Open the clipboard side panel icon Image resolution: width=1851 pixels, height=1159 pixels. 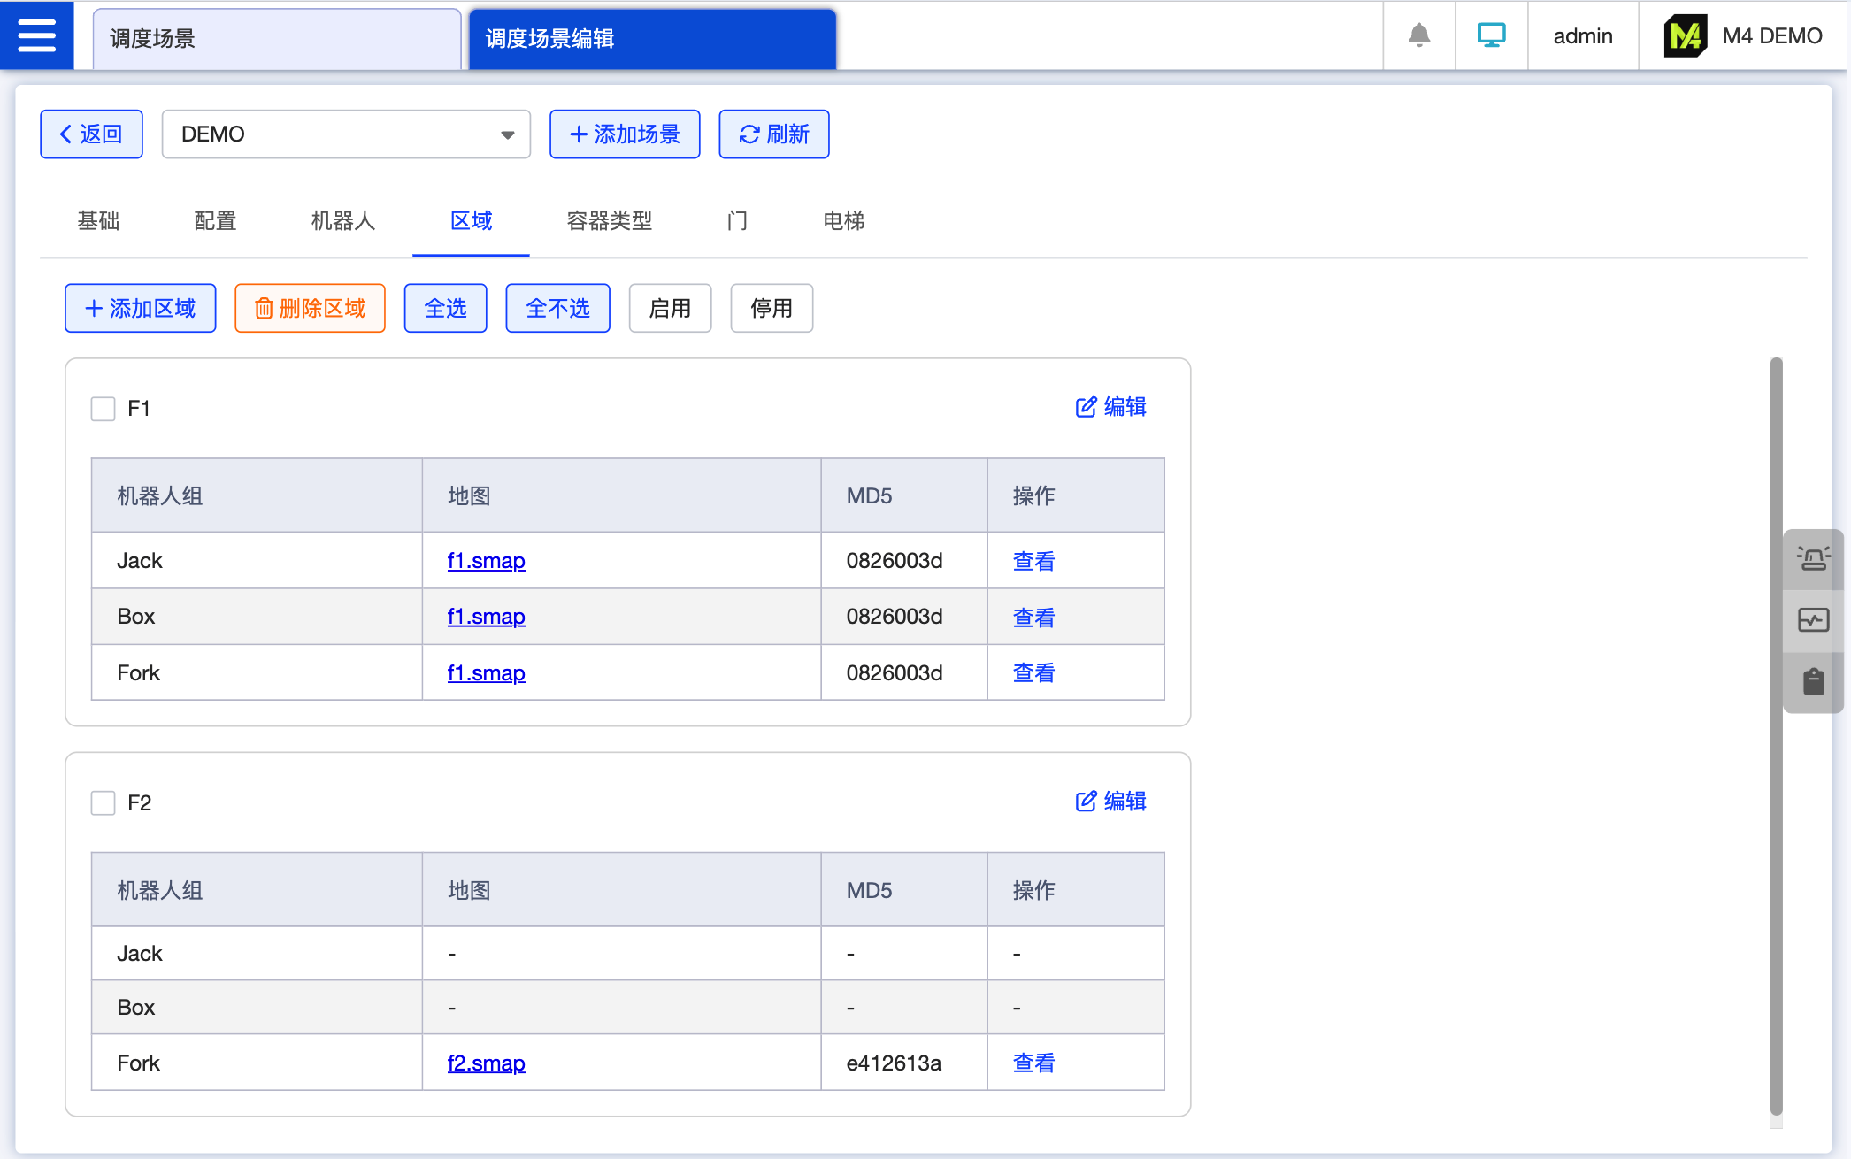1813,681
